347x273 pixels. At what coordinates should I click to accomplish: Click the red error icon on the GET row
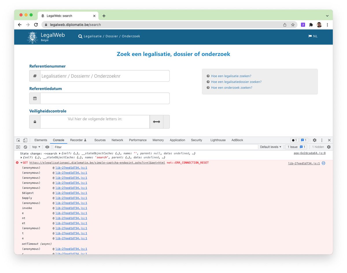(17, 163)
